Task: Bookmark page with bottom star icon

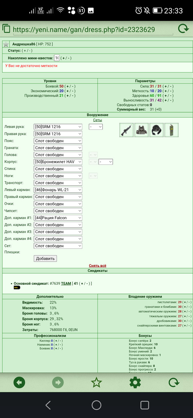Action: 96,382
